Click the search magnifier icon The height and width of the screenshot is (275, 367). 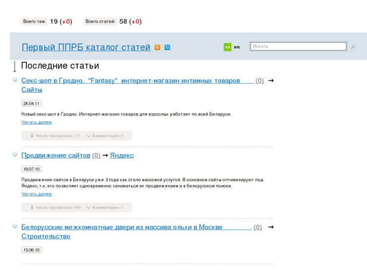click(353, 46)
